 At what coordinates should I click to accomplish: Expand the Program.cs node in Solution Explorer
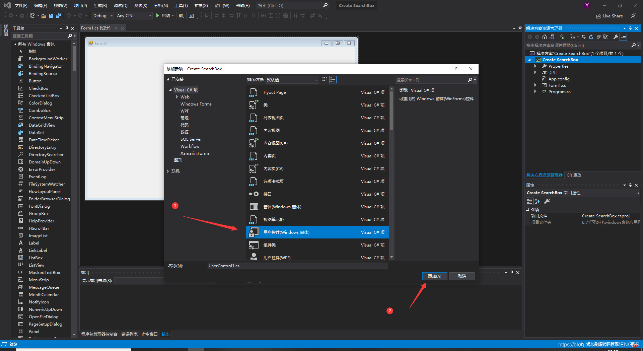click(x=535, y=92)
